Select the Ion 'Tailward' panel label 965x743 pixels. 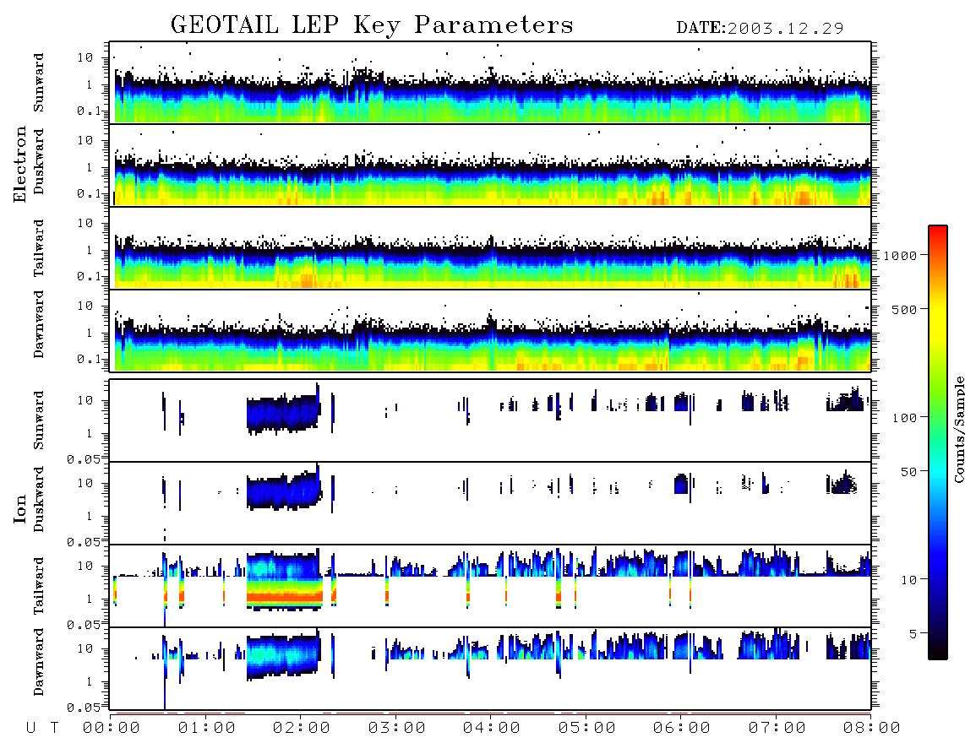pyautogui.click(x=39, y=586)
